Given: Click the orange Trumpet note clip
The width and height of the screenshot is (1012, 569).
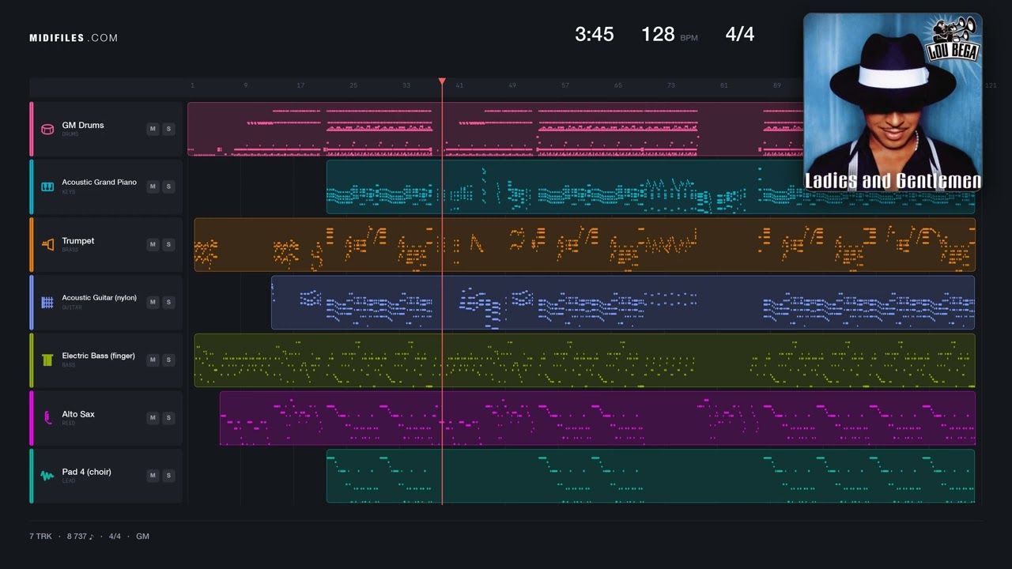Looking at the screenshot, I should click(584, 244).
